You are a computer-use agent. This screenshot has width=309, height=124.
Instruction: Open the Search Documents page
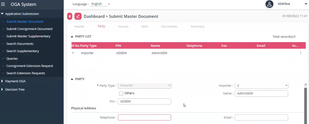[x=20, y=43]
